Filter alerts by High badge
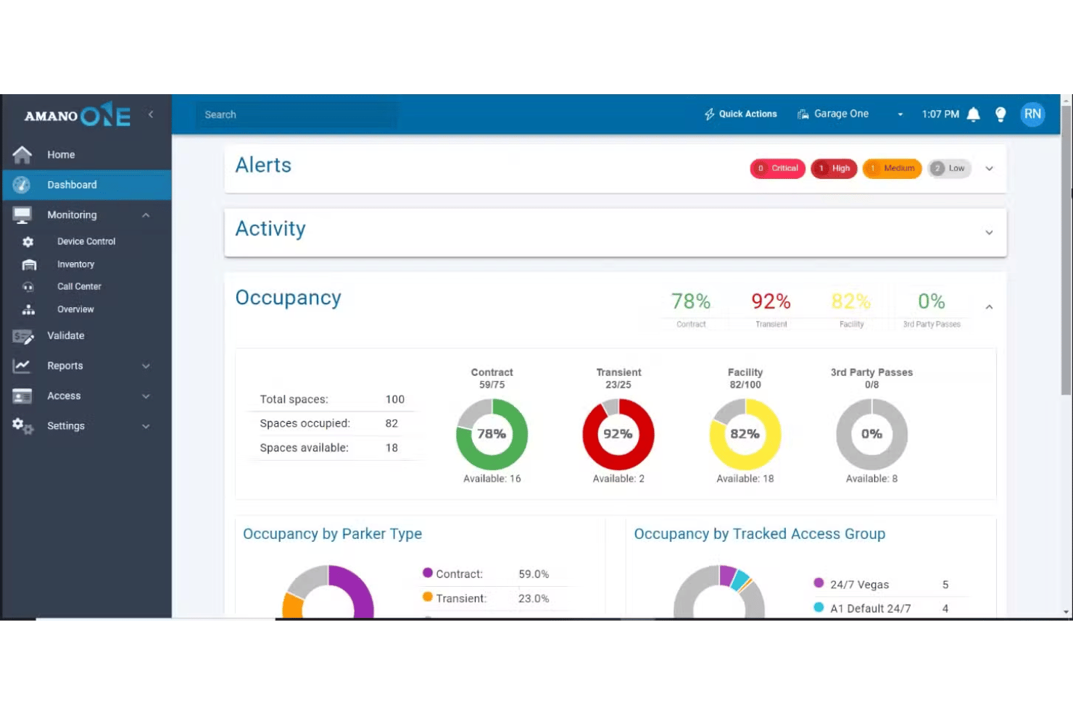Viewport: 1073px width, 715px height. [834, 169]
